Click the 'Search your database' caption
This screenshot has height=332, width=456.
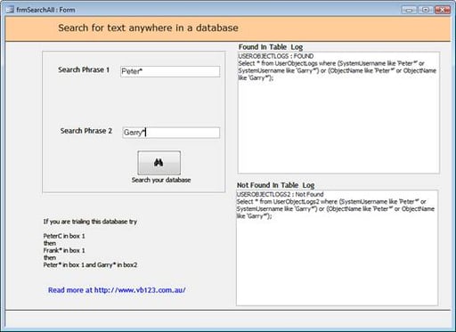tap(161, 180)
